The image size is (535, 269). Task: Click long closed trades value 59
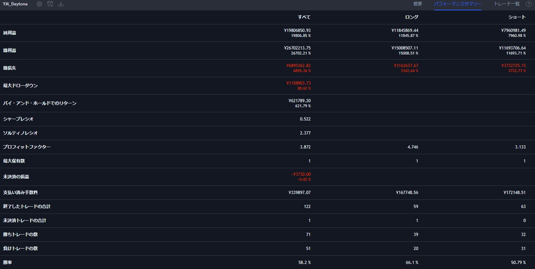coord(416,207)
